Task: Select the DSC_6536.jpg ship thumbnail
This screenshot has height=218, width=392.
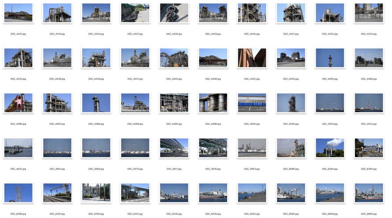Action: (213, 193)
